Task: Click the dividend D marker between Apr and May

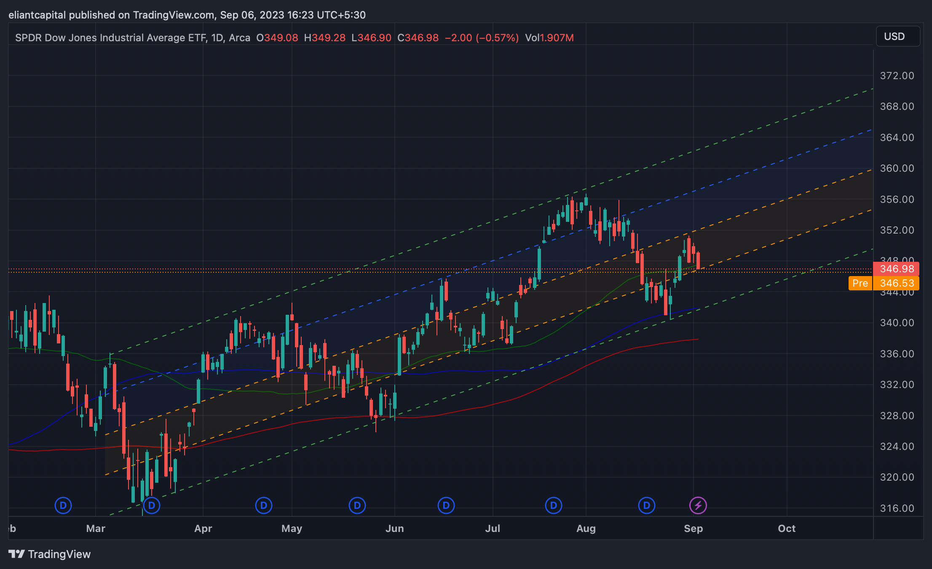Action: point(263,505)
